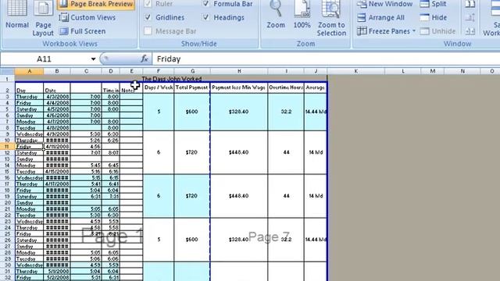Viewport: 500px width, 281px height.
Task: Open a New Window
Action: coord(385,4)
